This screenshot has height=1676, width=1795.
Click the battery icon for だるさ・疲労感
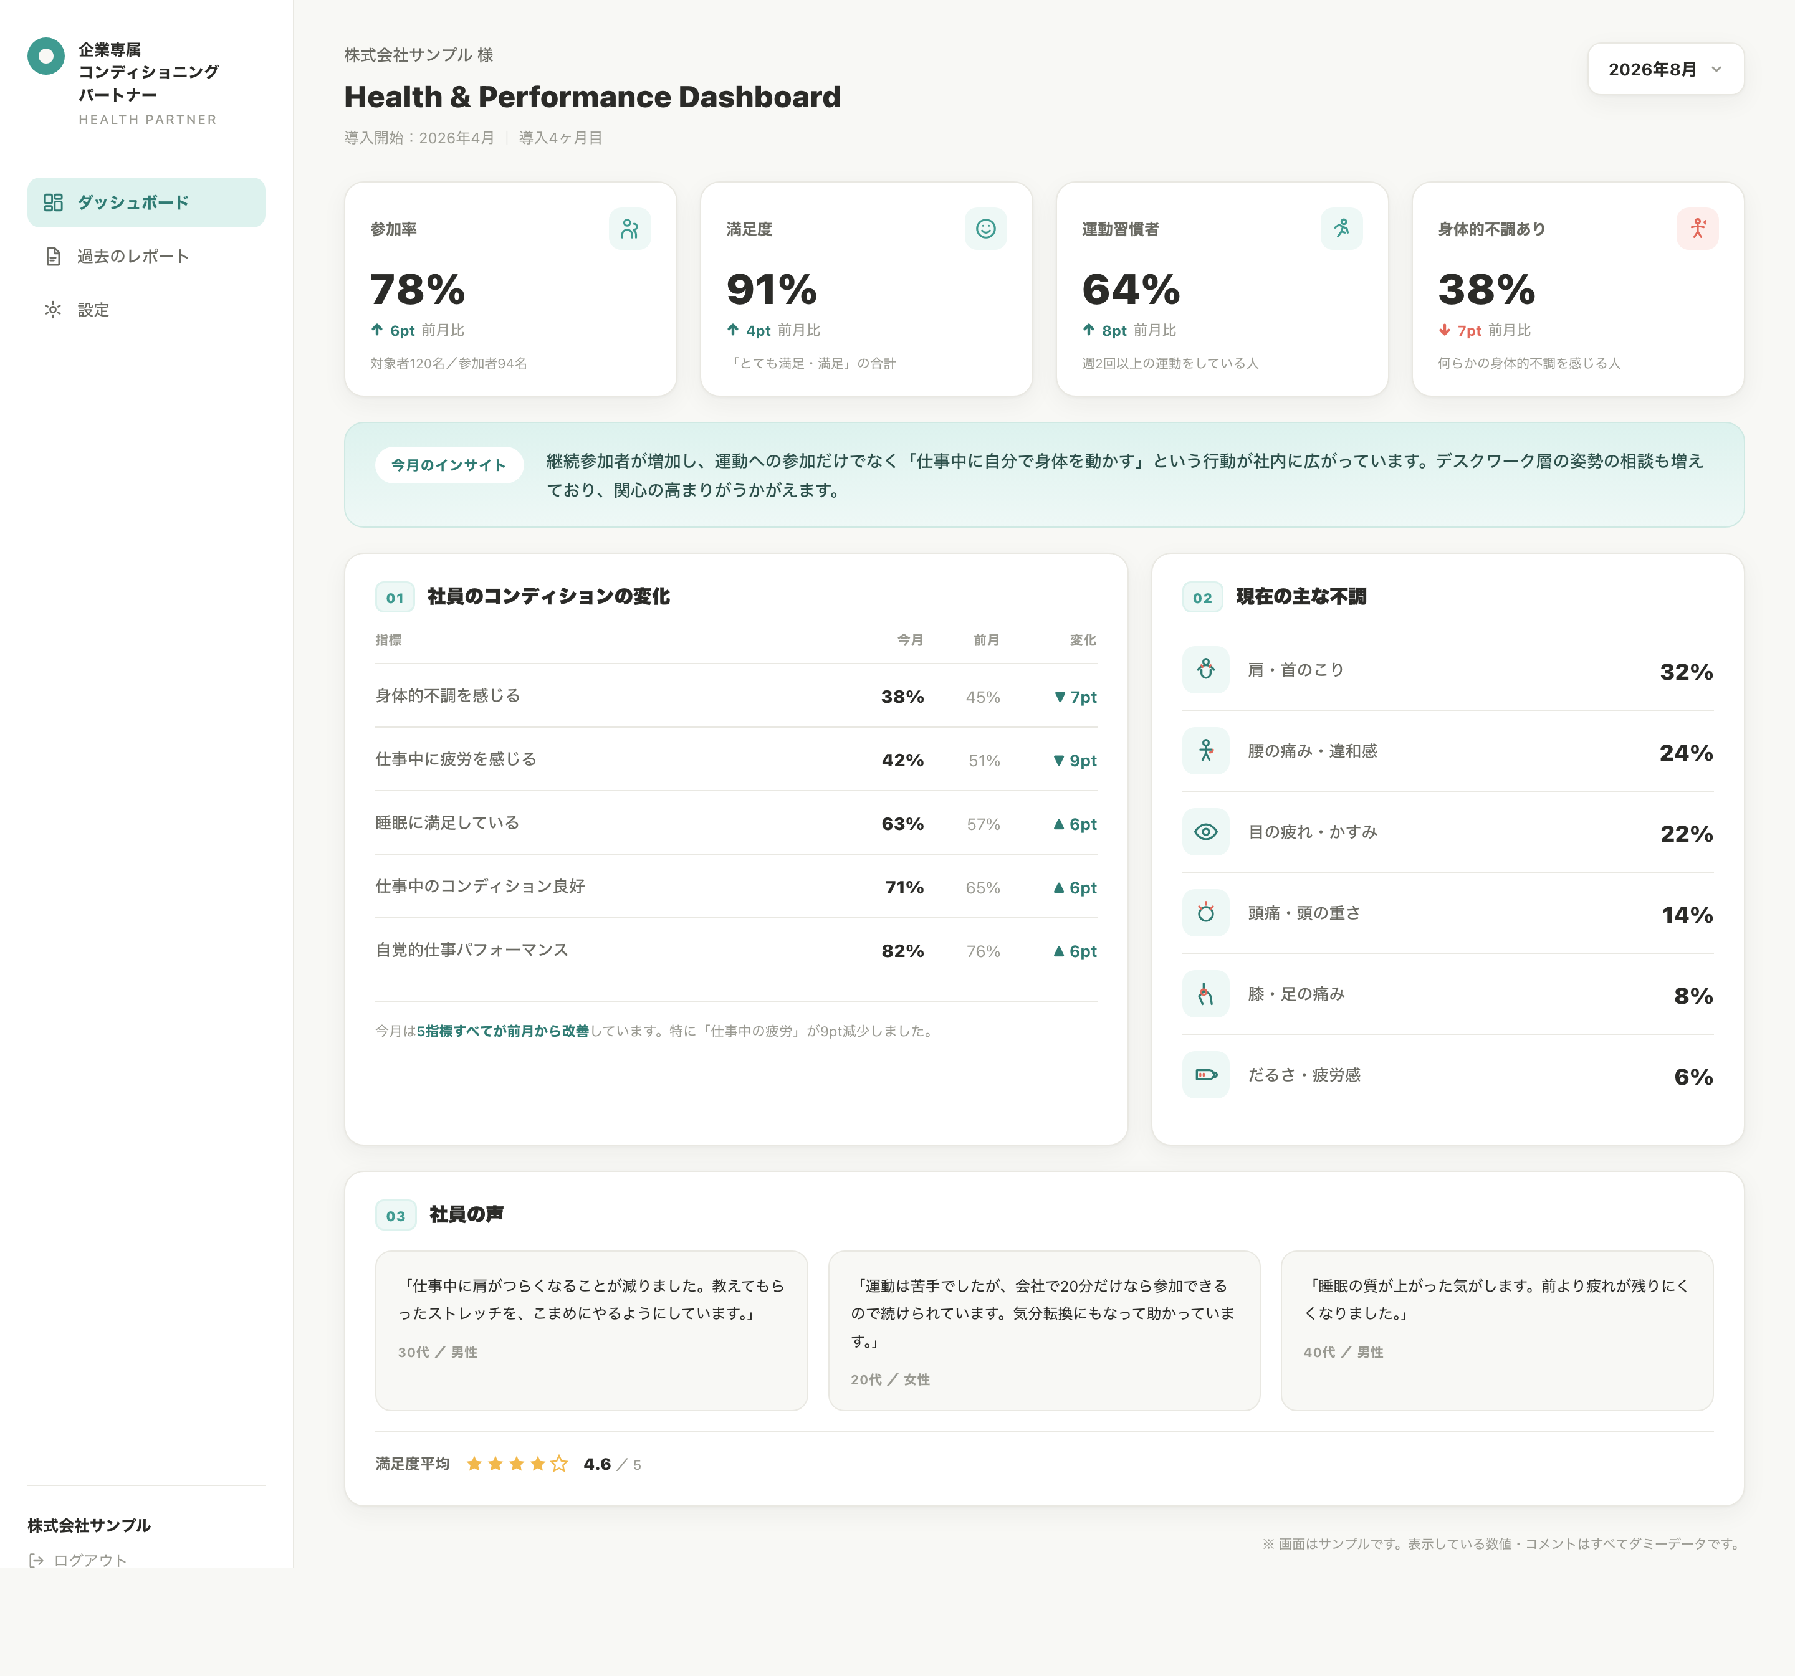click(1205, 1075)
